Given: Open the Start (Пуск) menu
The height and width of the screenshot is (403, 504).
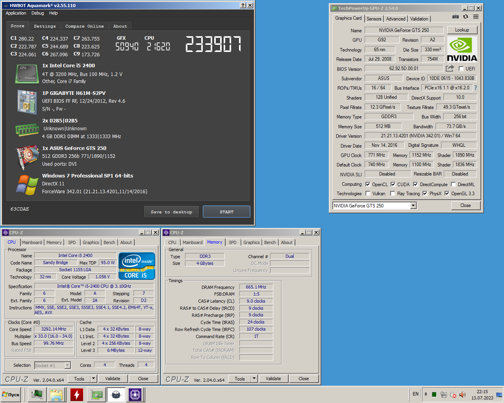Looking at the screenshot, I should (x=11, y=394).
